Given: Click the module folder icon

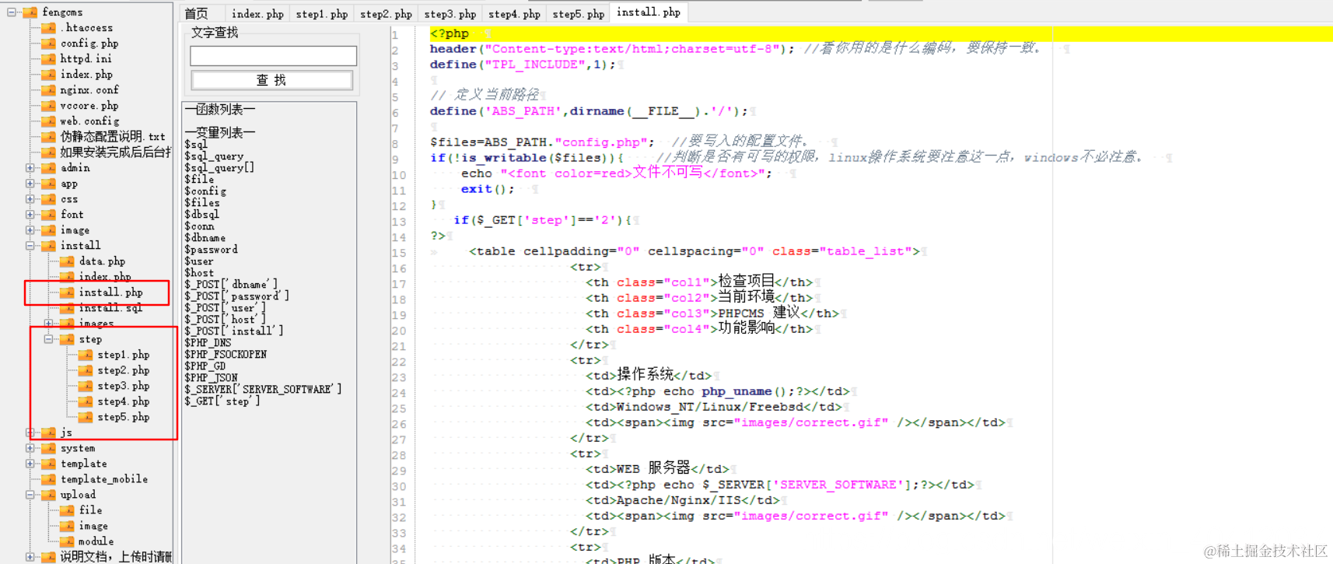Looking at the screenshot, I should 68,541.
